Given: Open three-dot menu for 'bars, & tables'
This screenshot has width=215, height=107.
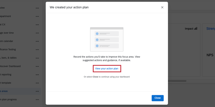Looking at the screenshot, I should [x=37, y=58].
